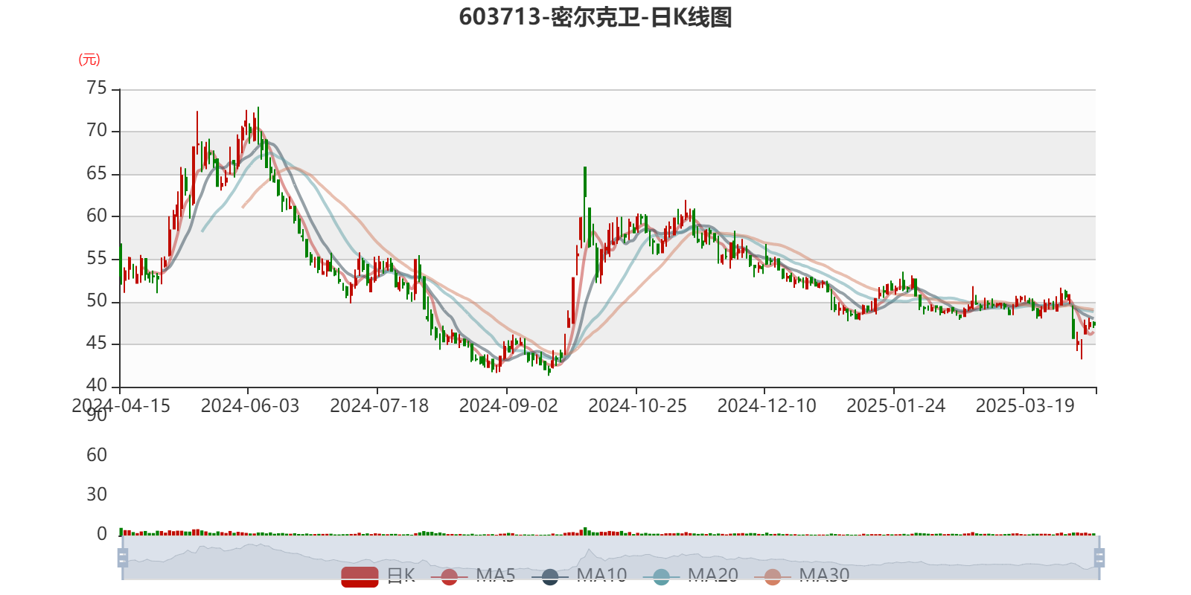Click the 2024-04-15 date axis label
This screenshot has height=595, width=1191.
pyautogui.click(x=121, y=406)
